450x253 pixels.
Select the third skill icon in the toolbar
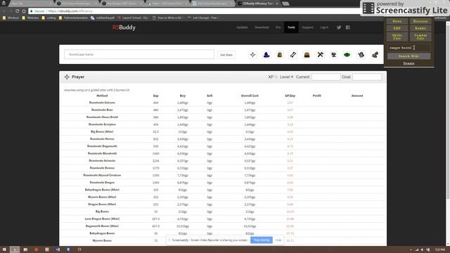click(280, 55)
